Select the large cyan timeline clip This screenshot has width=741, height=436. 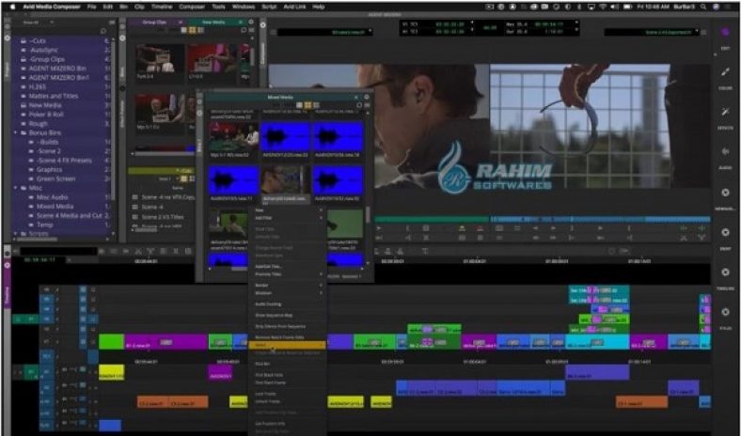point(597,342)
